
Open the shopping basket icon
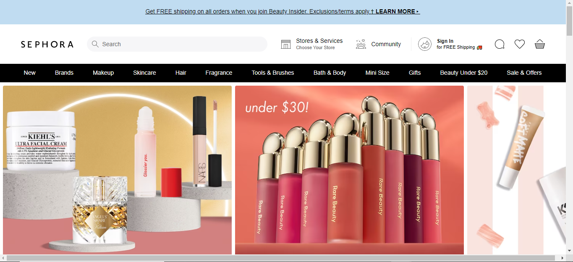(x=540, y=44)
